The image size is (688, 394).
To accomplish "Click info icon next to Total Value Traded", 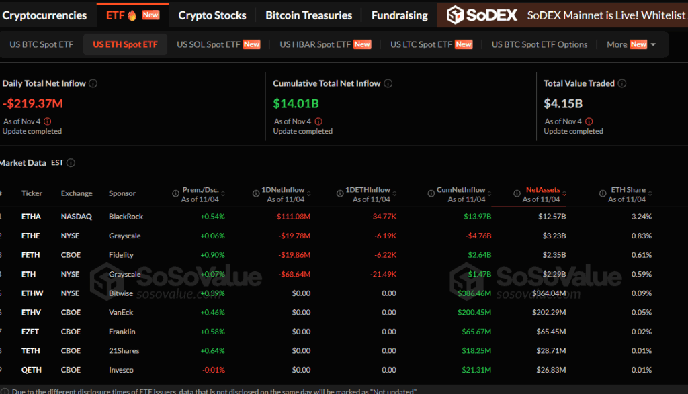I will [x=622, y=83].
